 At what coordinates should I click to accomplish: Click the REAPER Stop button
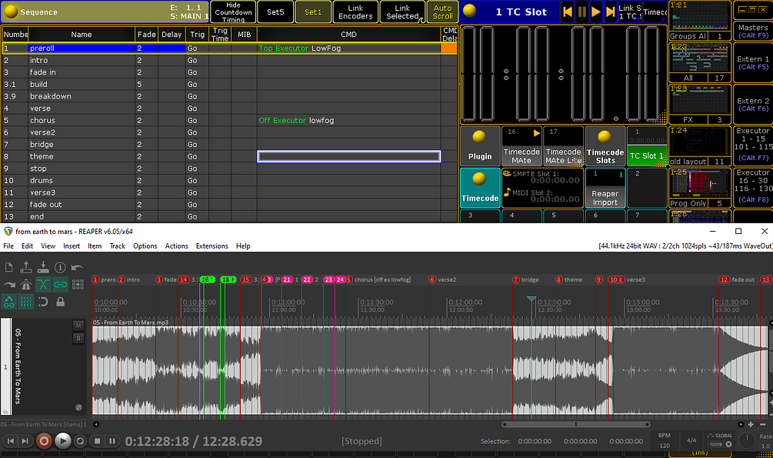click(98, 441)
